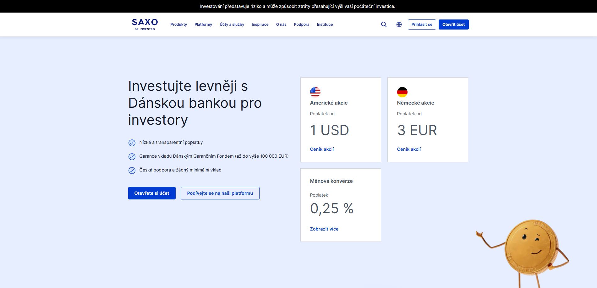Click the '1 USD' fee value
The image size is (597, 288).
pyautogui.click(x=329, y=130)
